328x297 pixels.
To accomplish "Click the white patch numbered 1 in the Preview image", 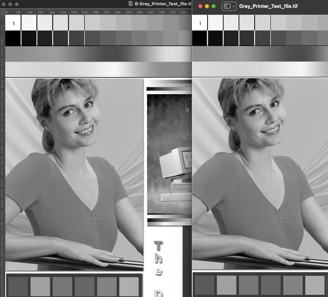I will pos(200,23).
